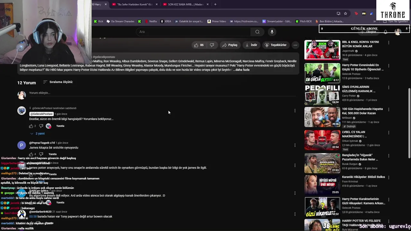This screenshot has width=411, height=231.
Task: Click the Yorum ekleyin comment field
Action: coord(162,93)
